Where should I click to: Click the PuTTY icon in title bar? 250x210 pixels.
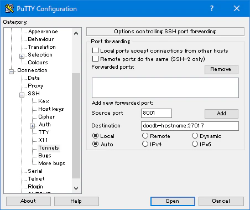click(9, 8)
